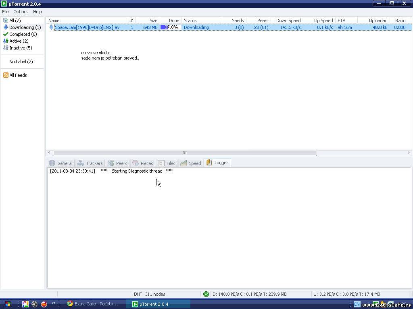Click the 48.0 kB uploaded value
This screenshot has height=309, width=413.
[x=380, y=27]
